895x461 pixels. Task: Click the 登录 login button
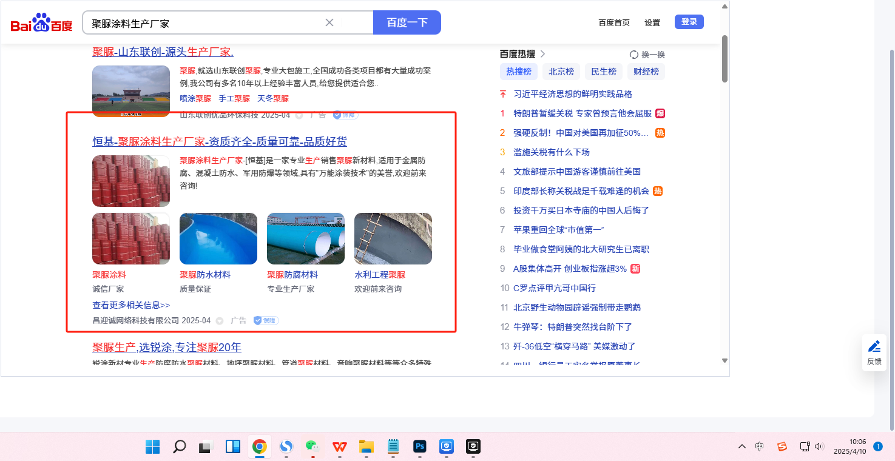pos(689,22)
